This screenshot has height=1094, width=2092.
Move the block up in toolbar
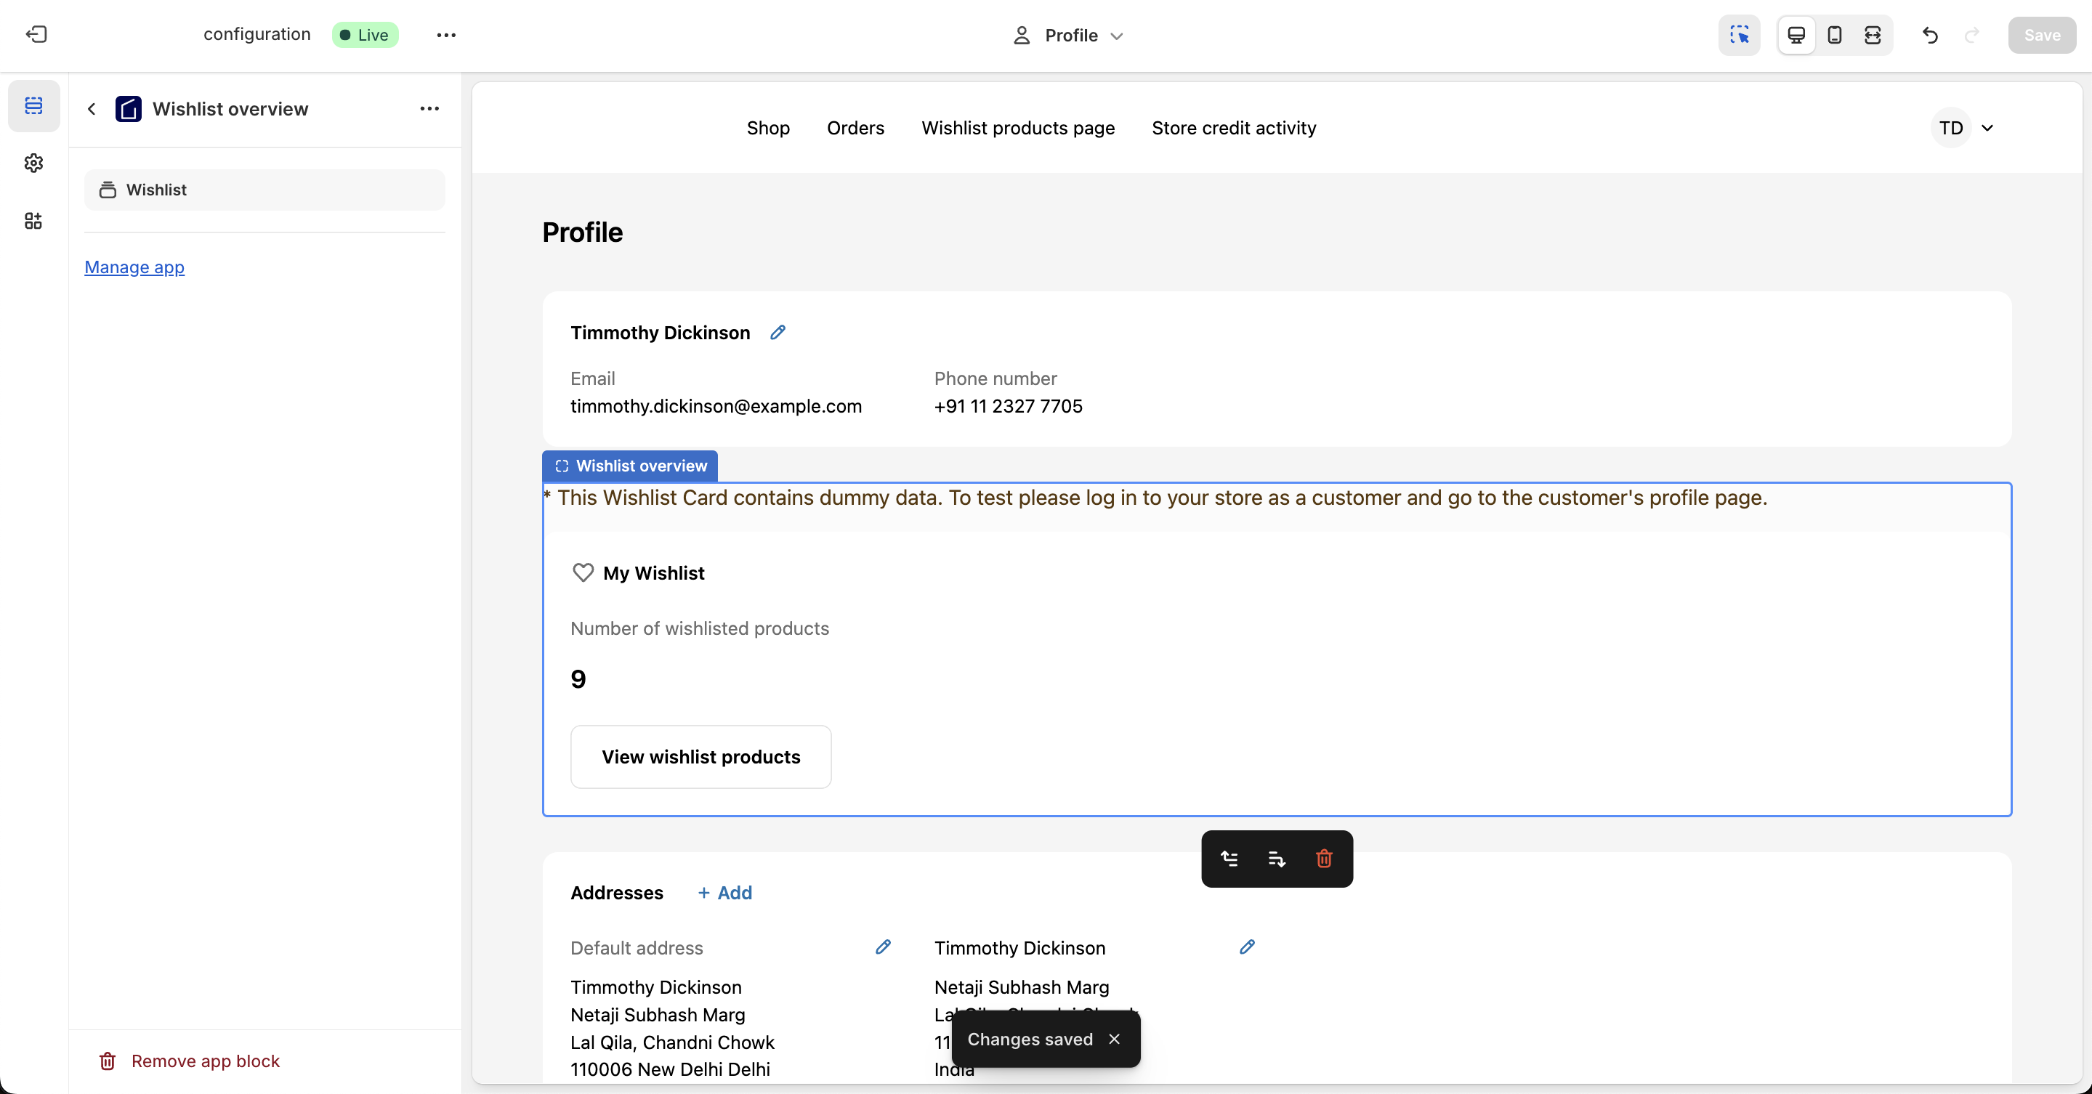pos(1229,859)
